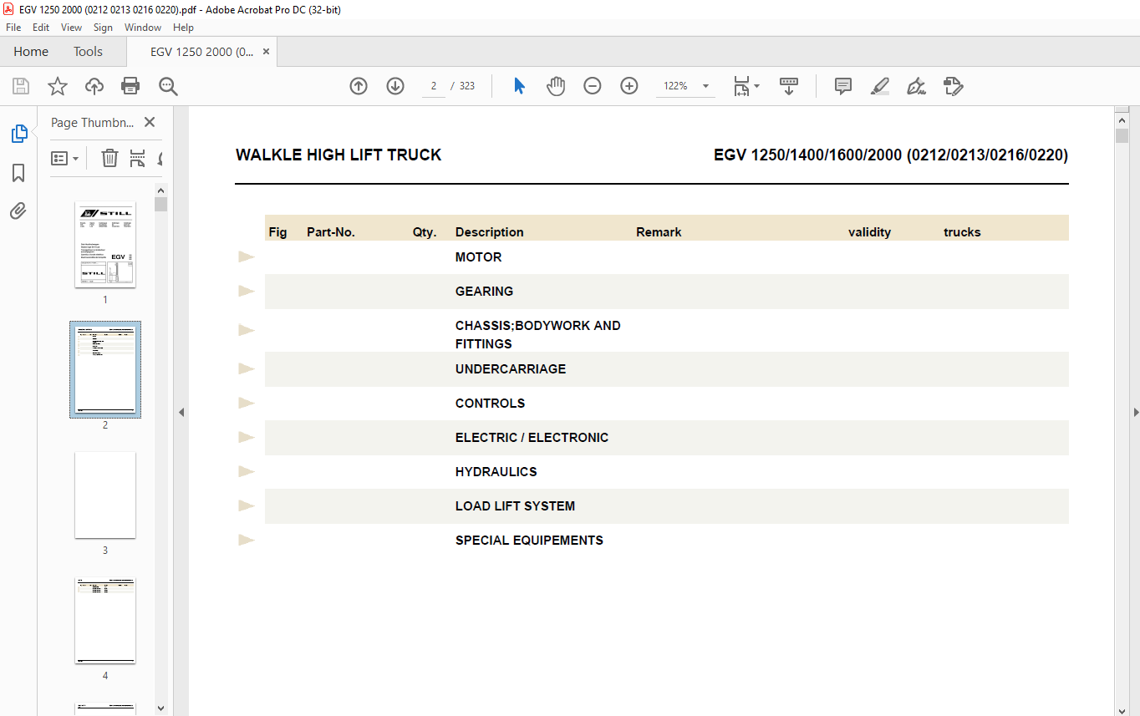1140x716 pixels.
Task: Expand the HYDRAULICS section arrow
Action: (246, 471)
